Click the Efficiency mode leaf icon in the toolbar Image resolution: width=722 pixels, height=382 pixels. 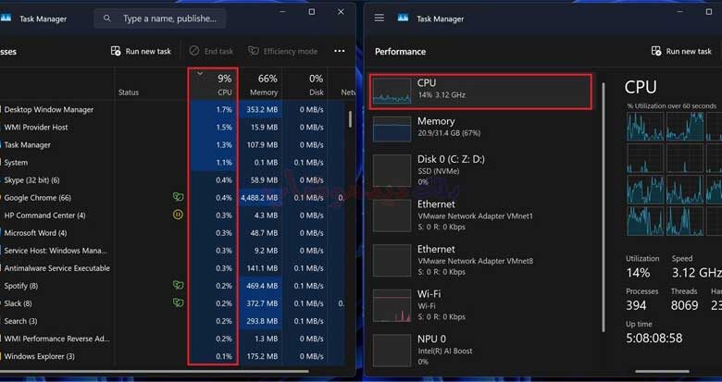(x=253, y=51)
